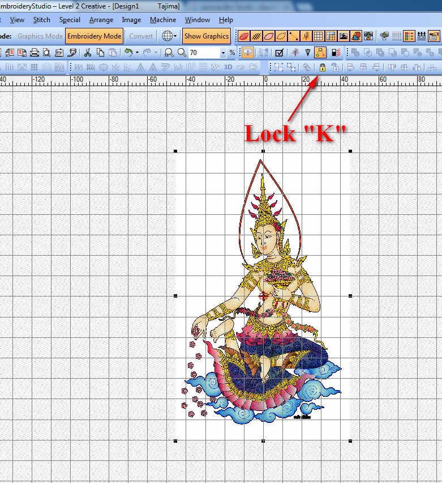Toggle TrueView red leaf icon
This screenshot has height=483, width=442.
pyautogui.click(x=243, y=36)
